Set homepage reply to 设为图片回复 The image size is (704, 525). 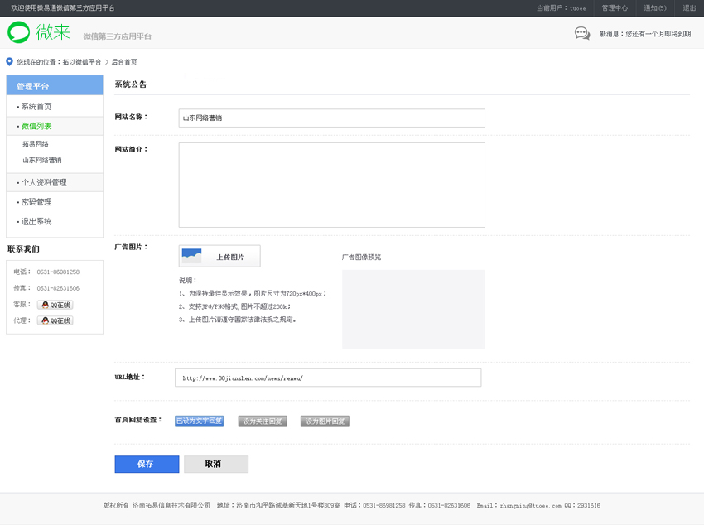click(325, 421)
